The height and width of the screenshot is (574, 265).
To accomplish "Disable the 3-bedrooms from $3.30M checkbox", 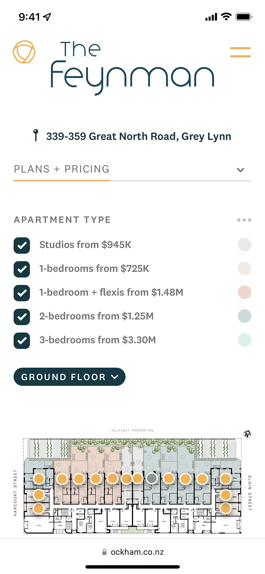I will click(x=22, y=341).
